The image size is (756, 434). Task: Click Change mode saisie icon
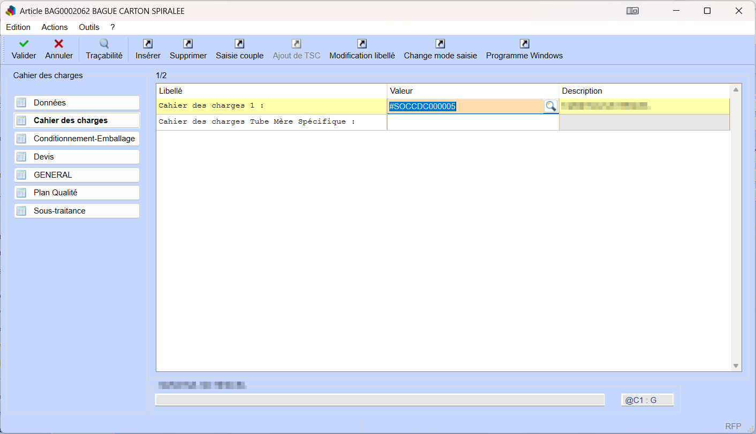point(440,44)
